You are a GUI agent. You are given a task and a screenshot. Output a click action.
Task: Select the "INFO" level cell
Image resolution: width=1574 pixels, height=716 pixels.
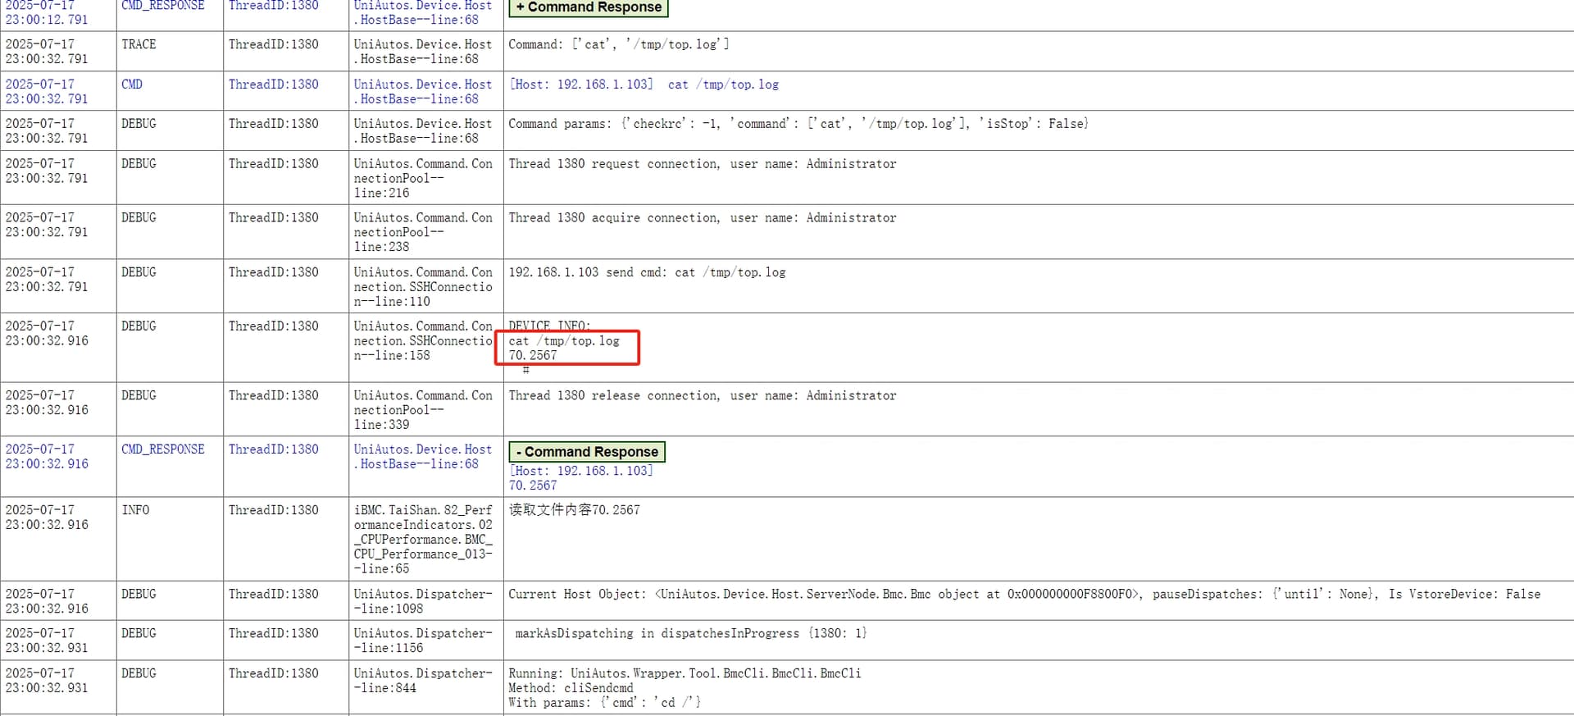(x=135, y=510)
